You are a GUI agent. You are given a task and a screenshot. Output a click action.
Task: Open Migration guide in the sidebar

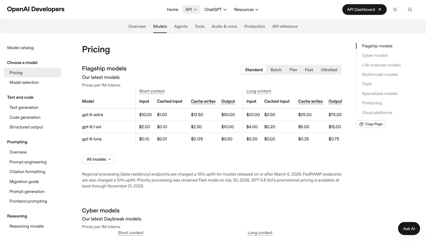click(x=24, y=182)
